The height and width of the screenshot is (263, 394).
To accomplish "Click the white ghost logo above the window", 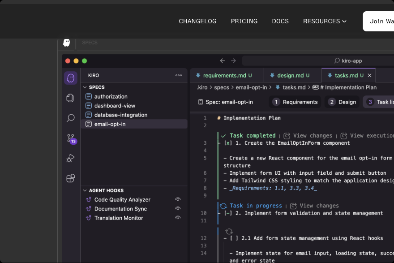I will point(67,43).
